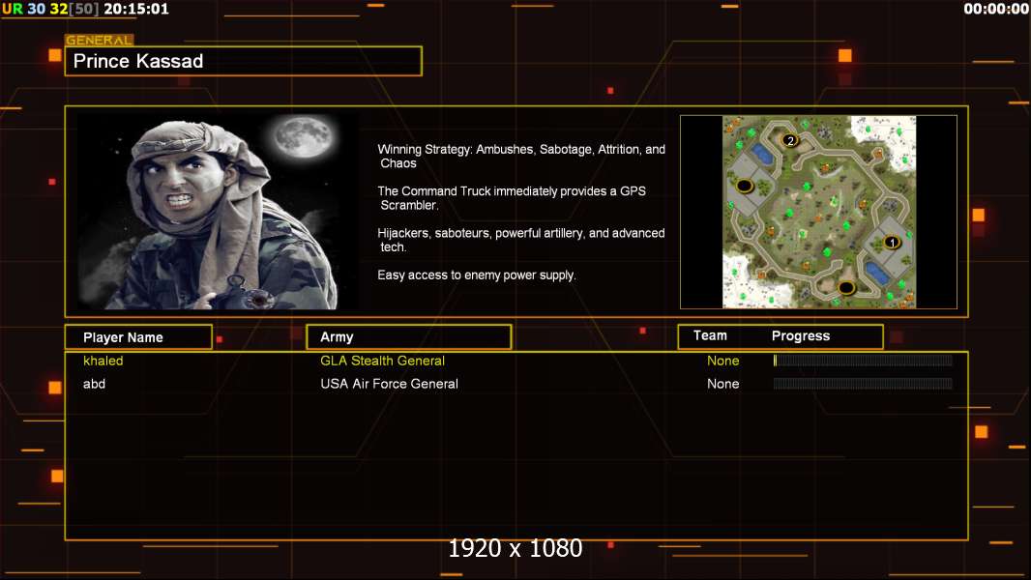Click the map preview thumbnail
The image size is (1031, 580).
[x=818, y=212]
